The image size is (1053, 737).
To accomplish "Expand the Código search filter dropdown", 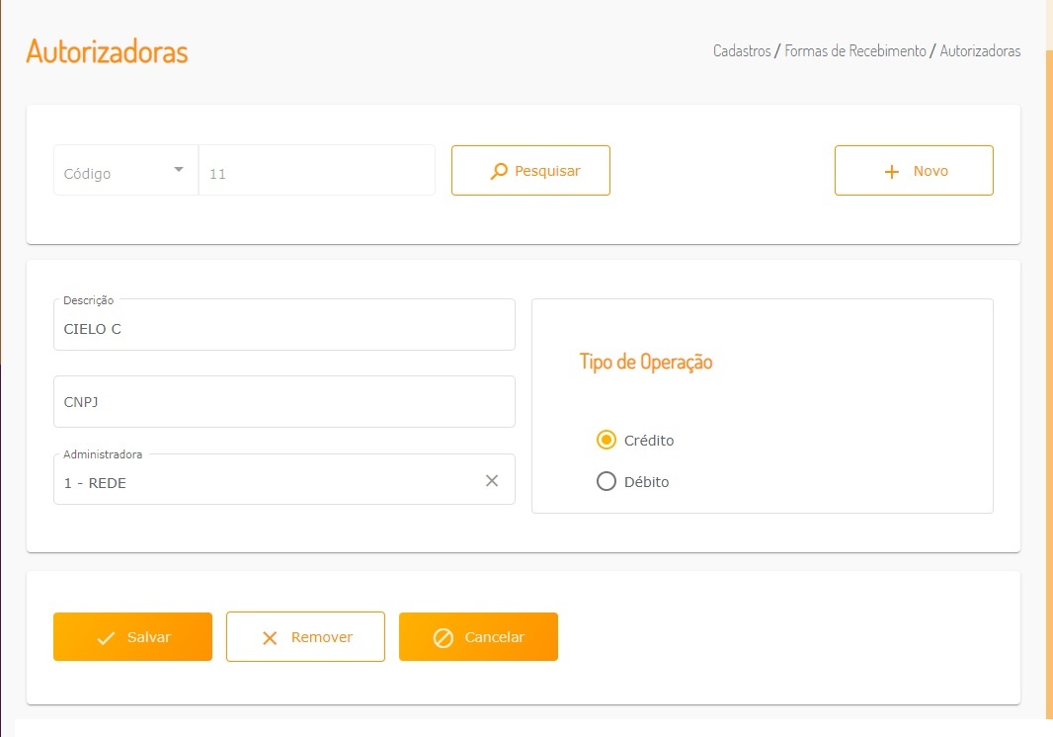I will [x=179, y=170].
